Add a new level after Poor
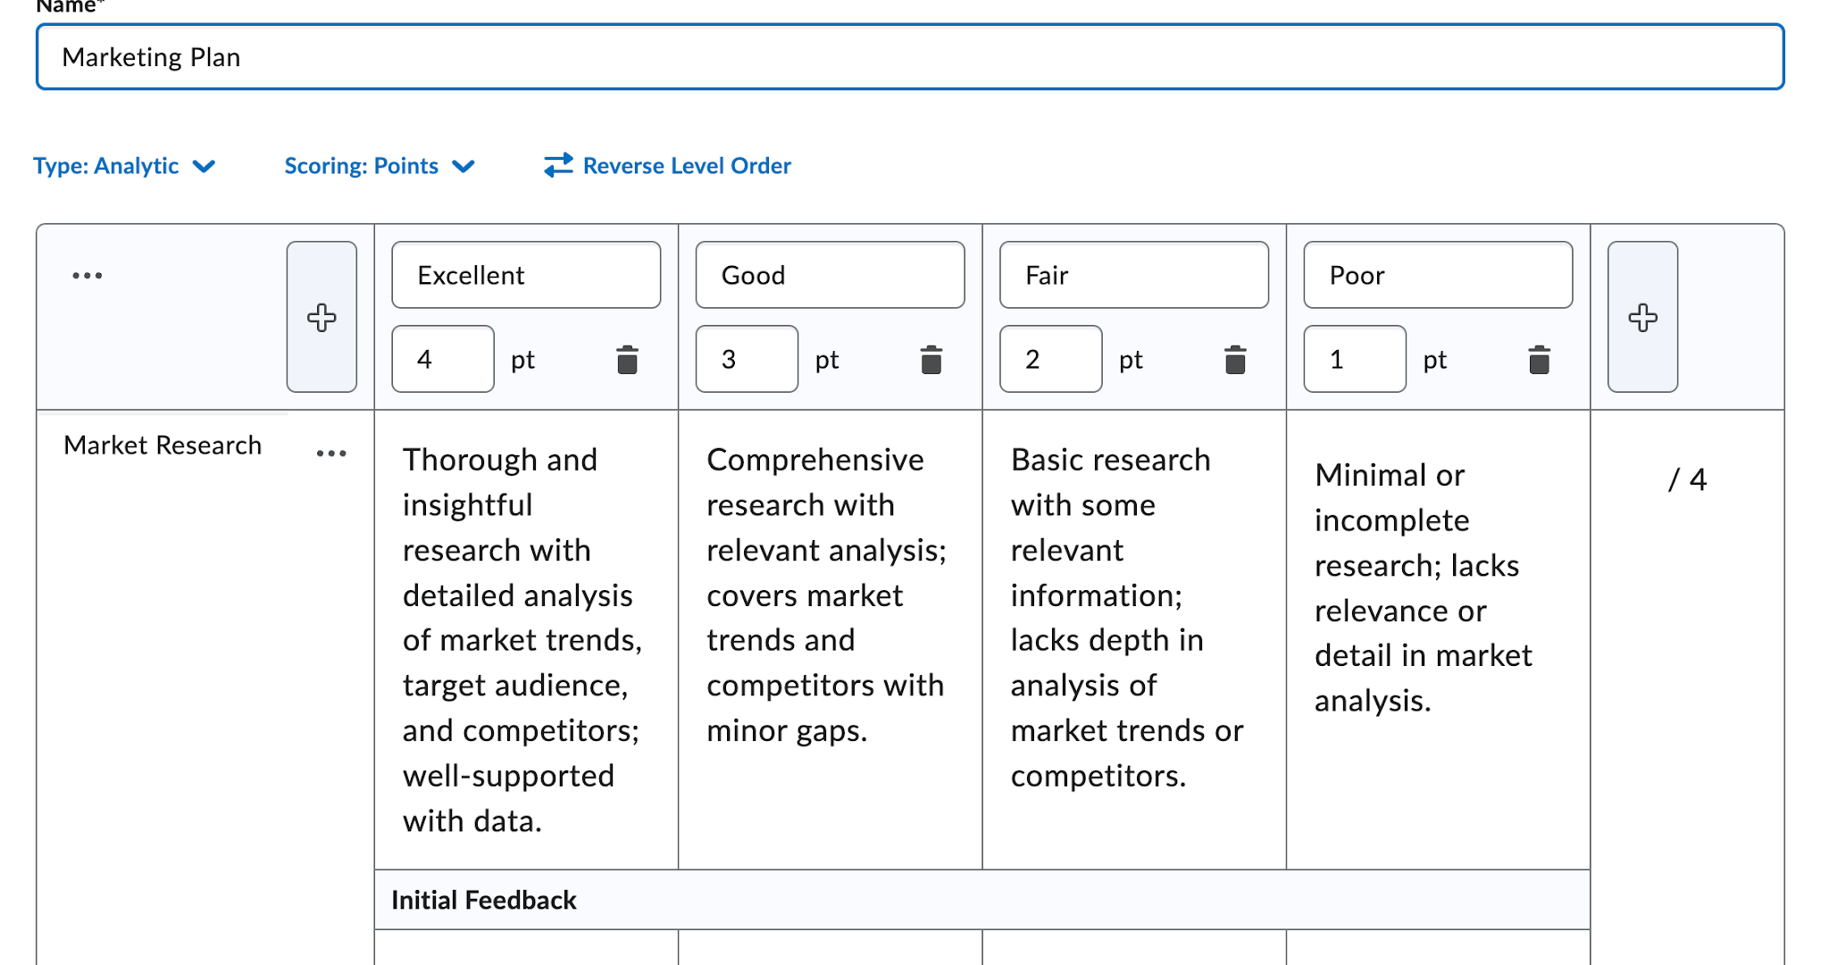The image size is (1829, 965). point(1642,317)
